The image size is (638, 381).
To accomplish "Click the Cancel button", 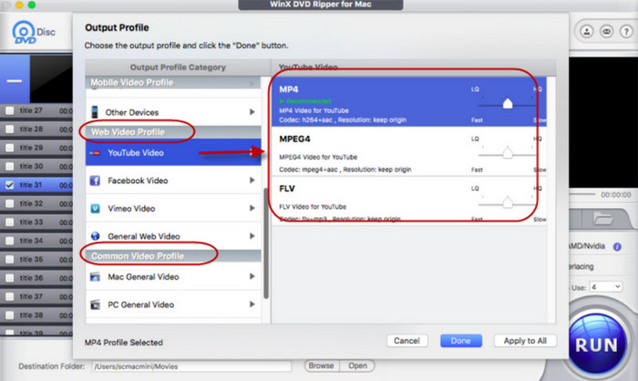I will tap(406, 341).
